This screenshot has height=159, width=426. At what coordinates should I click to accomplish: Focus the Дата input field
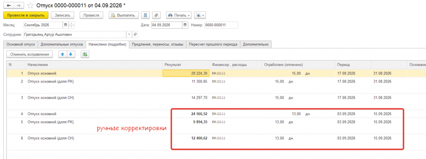(166, 25)
